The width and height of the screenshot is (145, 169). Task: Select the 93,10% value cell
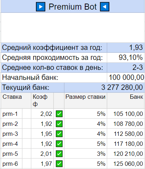(126, 57)
